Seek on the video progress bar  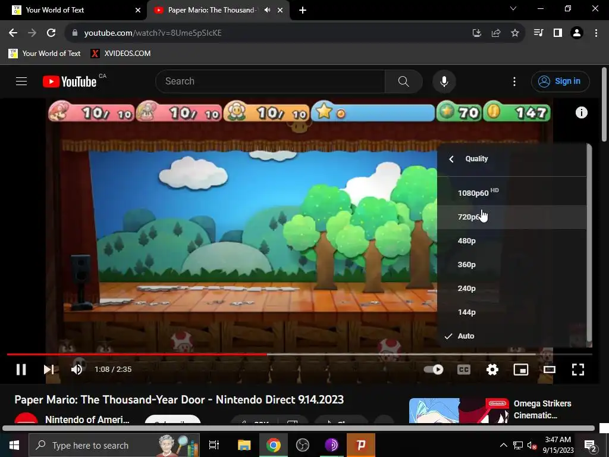300,354
